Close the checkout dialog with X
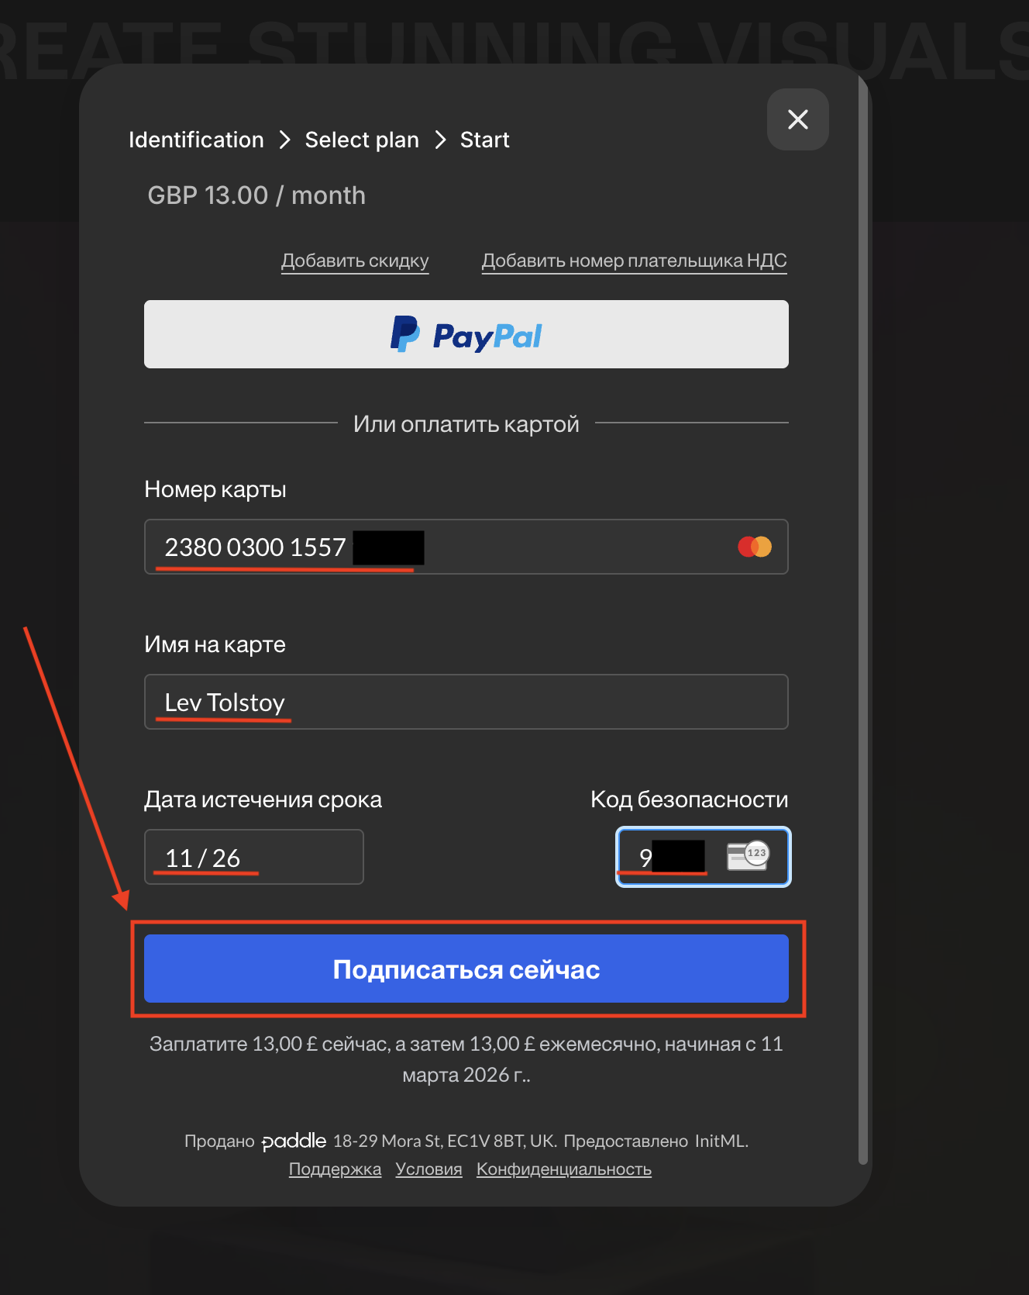The width and height of the screenshot is (1029, 1295). (797, 119)
